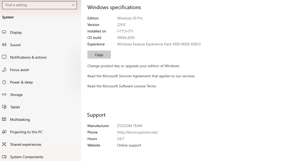The height and width of the screenshot is (161, 281).
Task: Click the Power & sleep icon
Action: (4, 82)
